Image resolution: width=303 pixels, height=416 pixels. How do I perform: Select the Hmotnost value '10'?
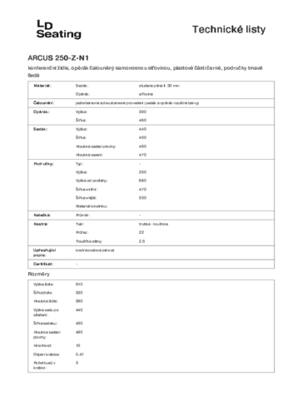pyautogui.click(x=78, y=345)
